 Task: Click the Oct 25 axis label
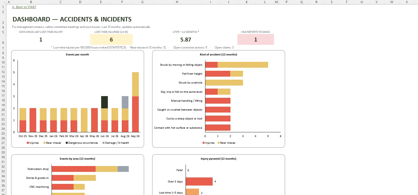[23, 136]
